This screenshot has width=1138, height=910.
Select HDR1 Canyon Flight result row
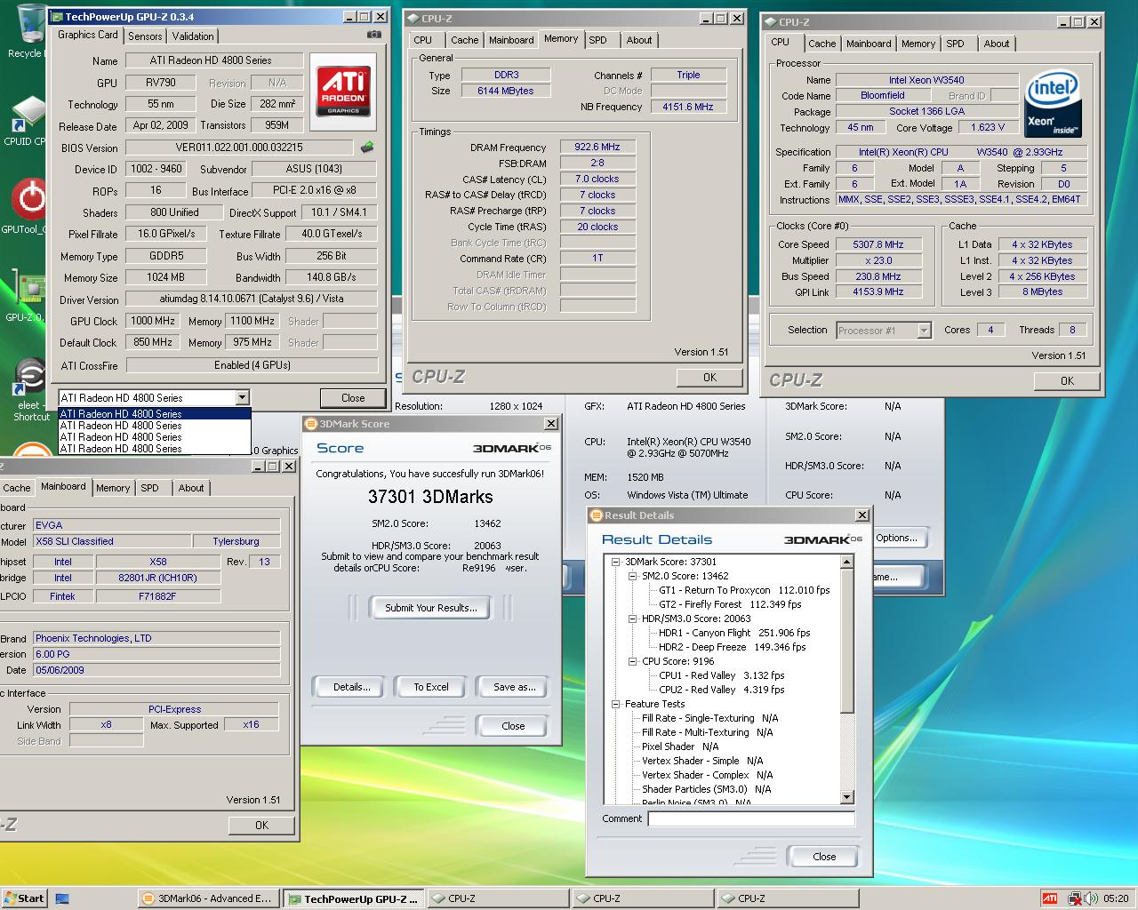click(x=734, y=633)
